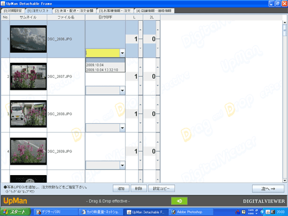Click the green arrow dock icon

coord(179,201)
